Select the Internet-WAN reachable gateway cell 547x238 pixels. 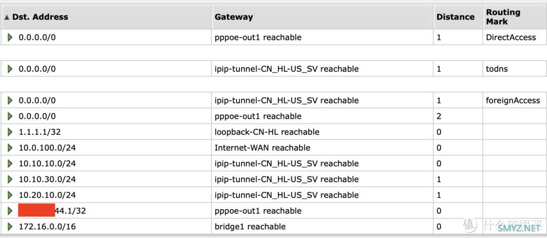coord(322,148)
